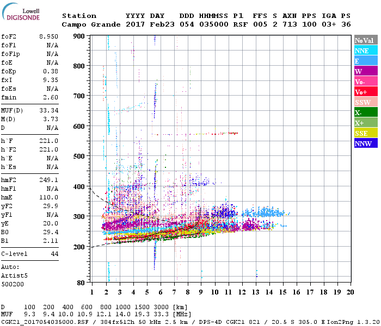Click the P1 value RSF

(x=241, y=24)
